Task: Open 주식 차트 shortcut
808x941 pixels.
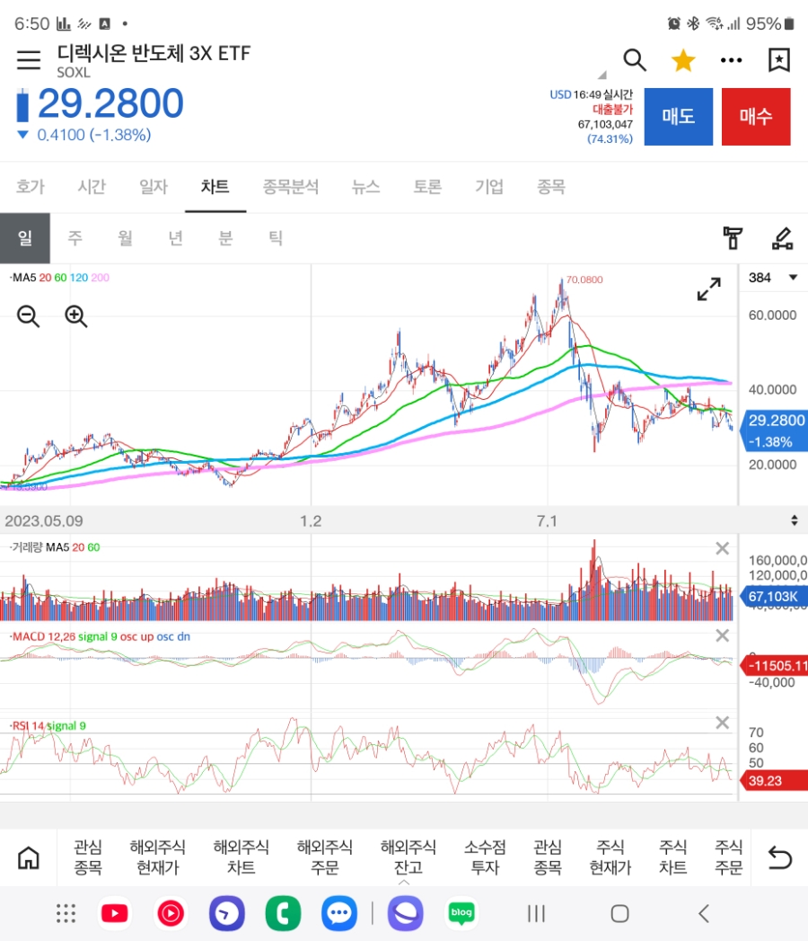Action: coord(673,857)
